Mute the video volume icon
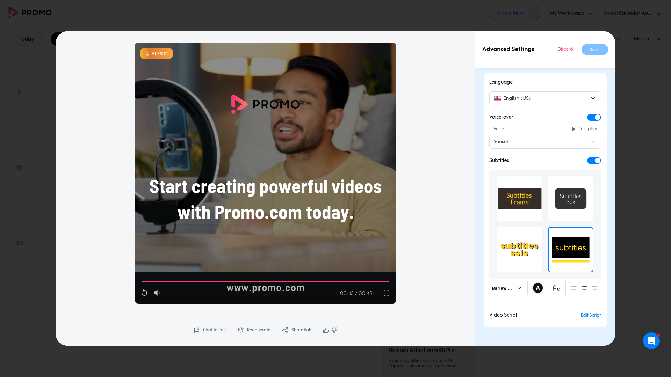Image resolution: width=671 pixels, height=377 pixels. 157,293
